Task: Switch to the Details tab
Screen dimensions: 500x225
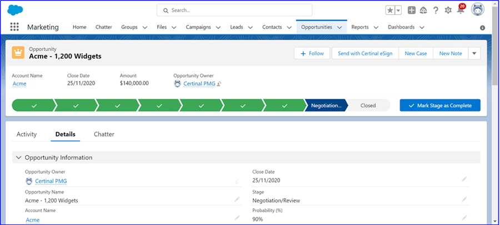Action: pyautogui.click(x=66, y=134)
